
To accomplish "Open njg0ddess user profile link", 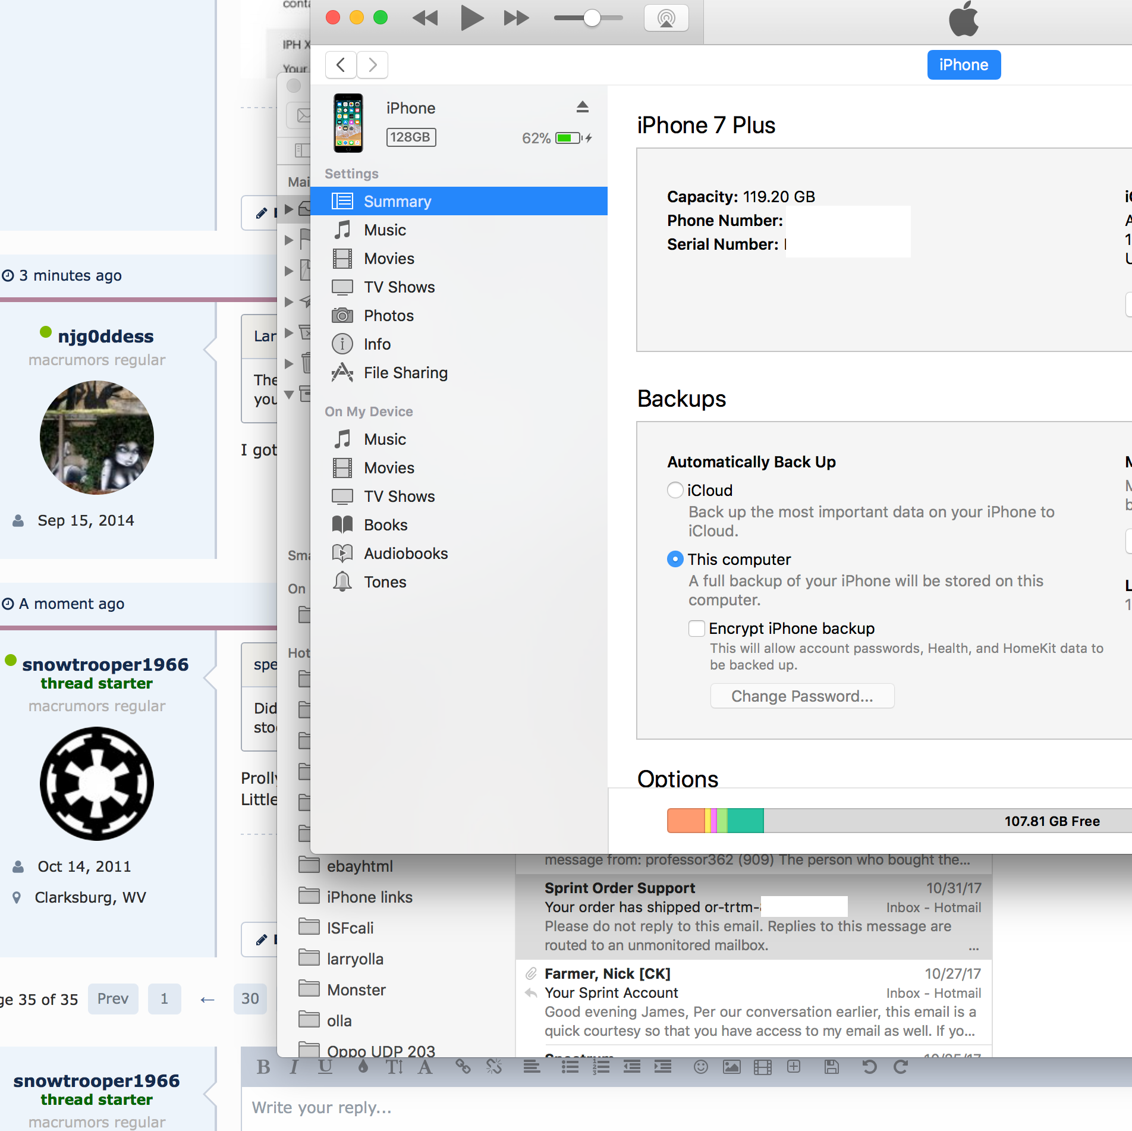I will coord(106,337).
